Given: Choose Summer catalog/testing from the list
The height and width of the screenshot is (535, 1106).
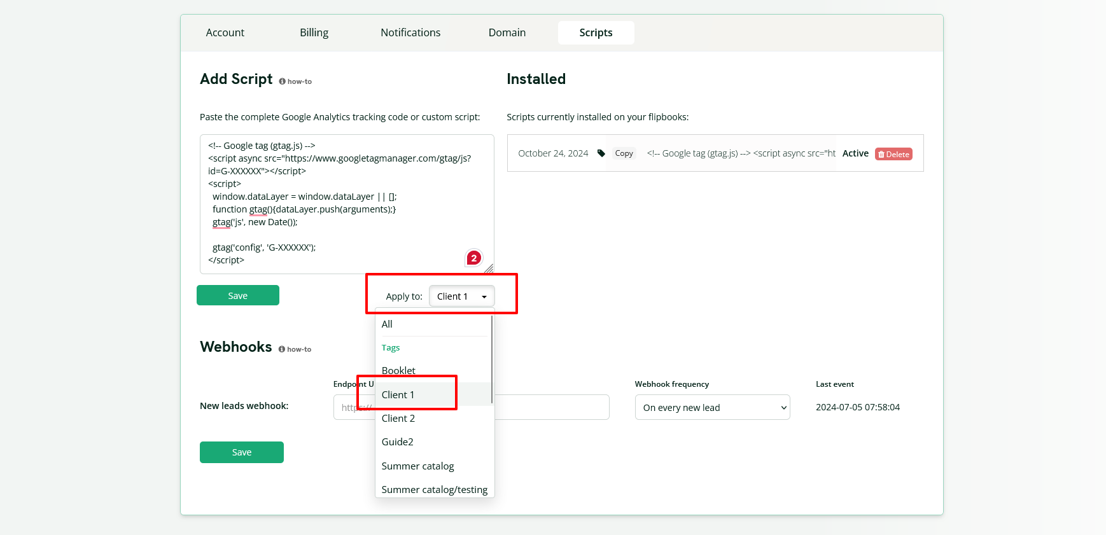Looking at the screenshot, I should pyautogui.click(x=434, y=490).
